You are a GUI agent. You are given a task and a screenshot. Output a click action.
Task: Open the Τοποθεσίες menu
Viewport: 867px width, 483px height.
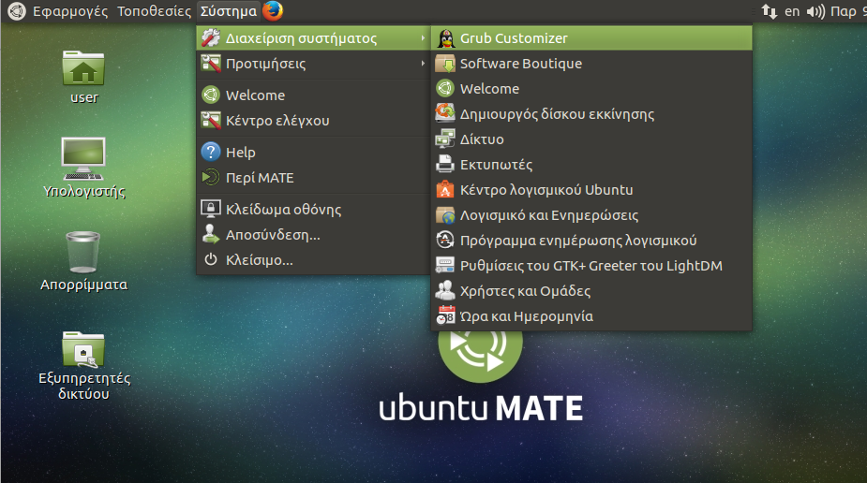tap(155, 12)
